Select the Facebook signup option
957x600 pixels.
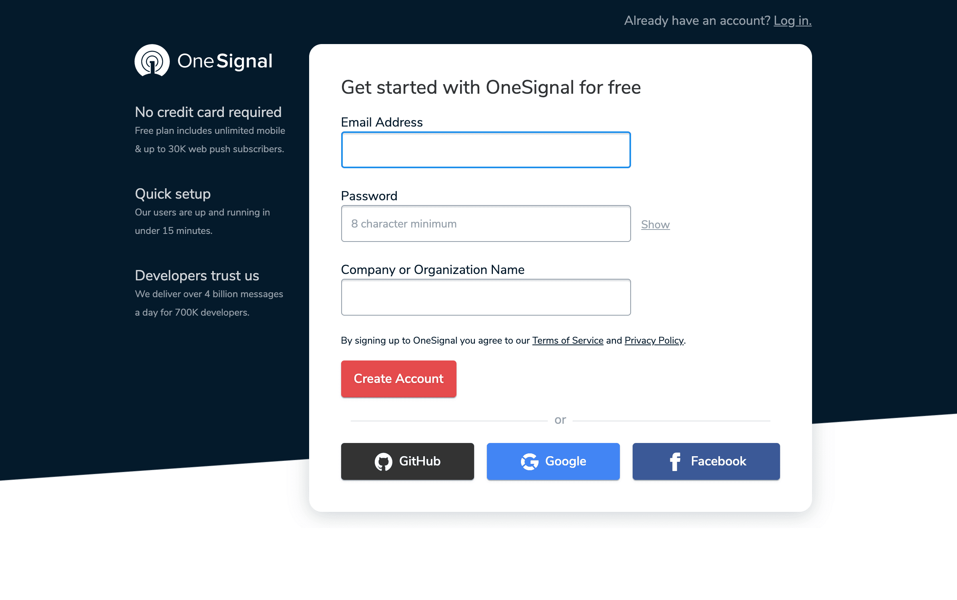click(706, 461)
